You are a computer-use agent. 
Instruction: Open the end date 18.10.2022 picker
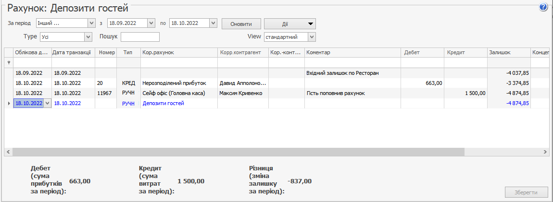[x=214, y=23]
